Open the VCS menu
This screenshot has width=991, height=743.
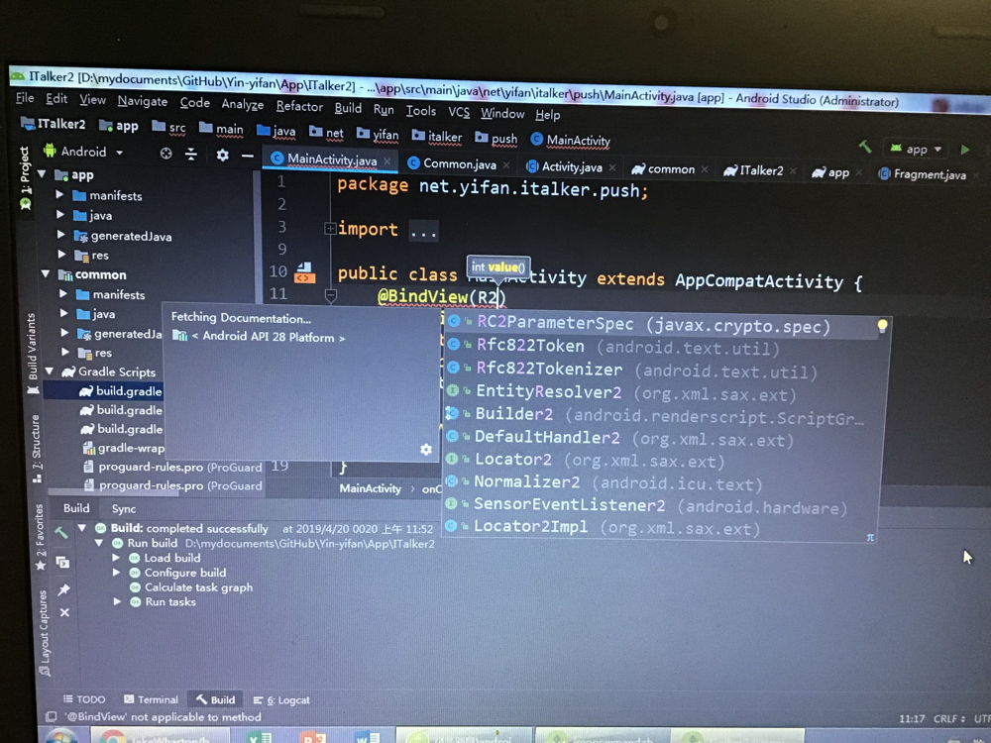tap(459, 112)
